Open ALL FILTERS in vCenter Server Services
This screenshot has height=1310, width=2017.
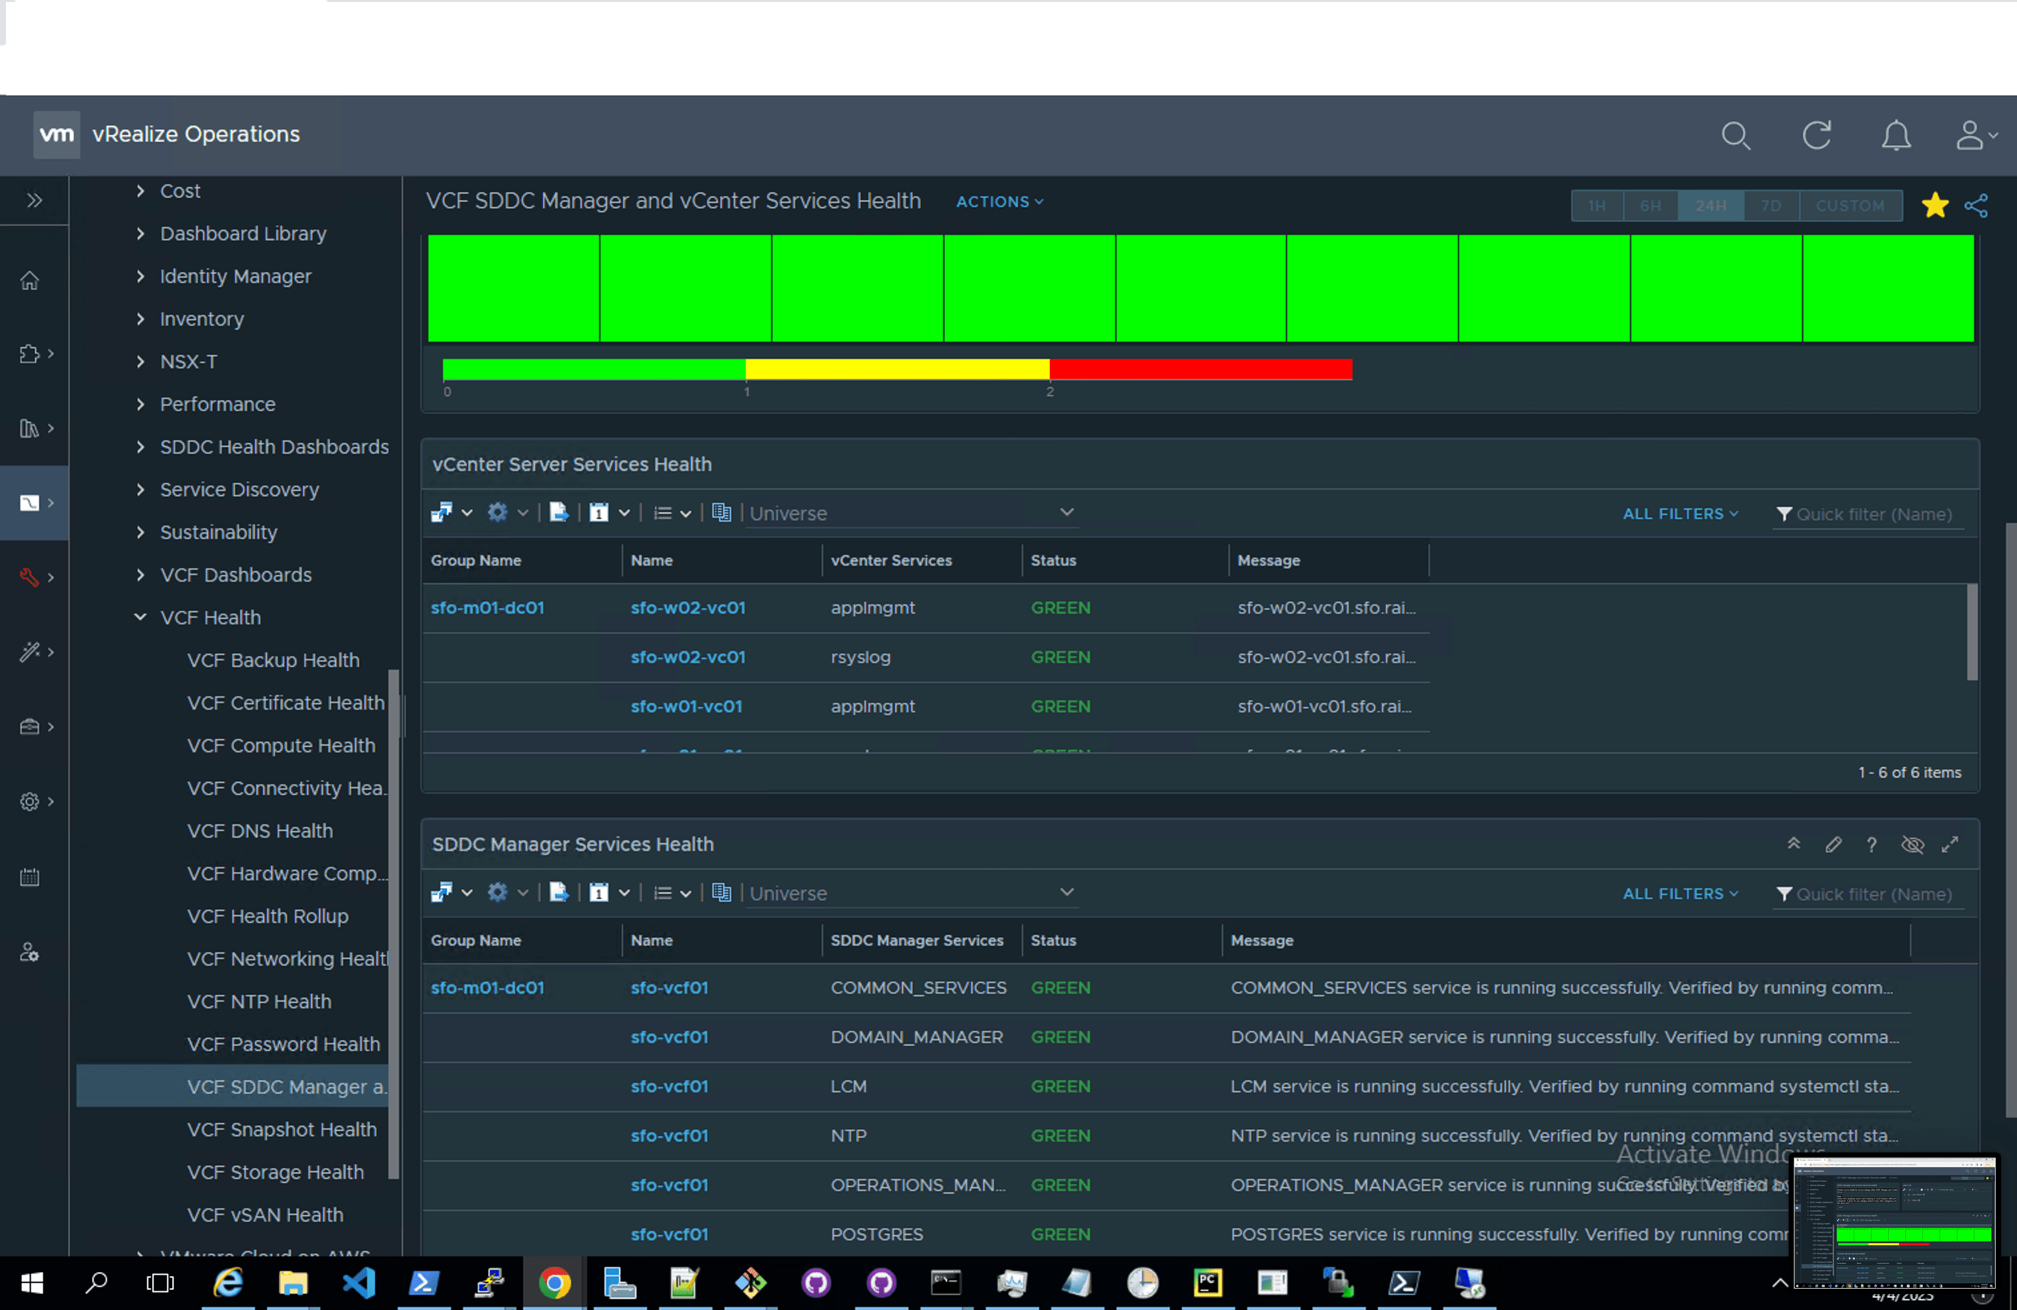tap(1679, 514)
